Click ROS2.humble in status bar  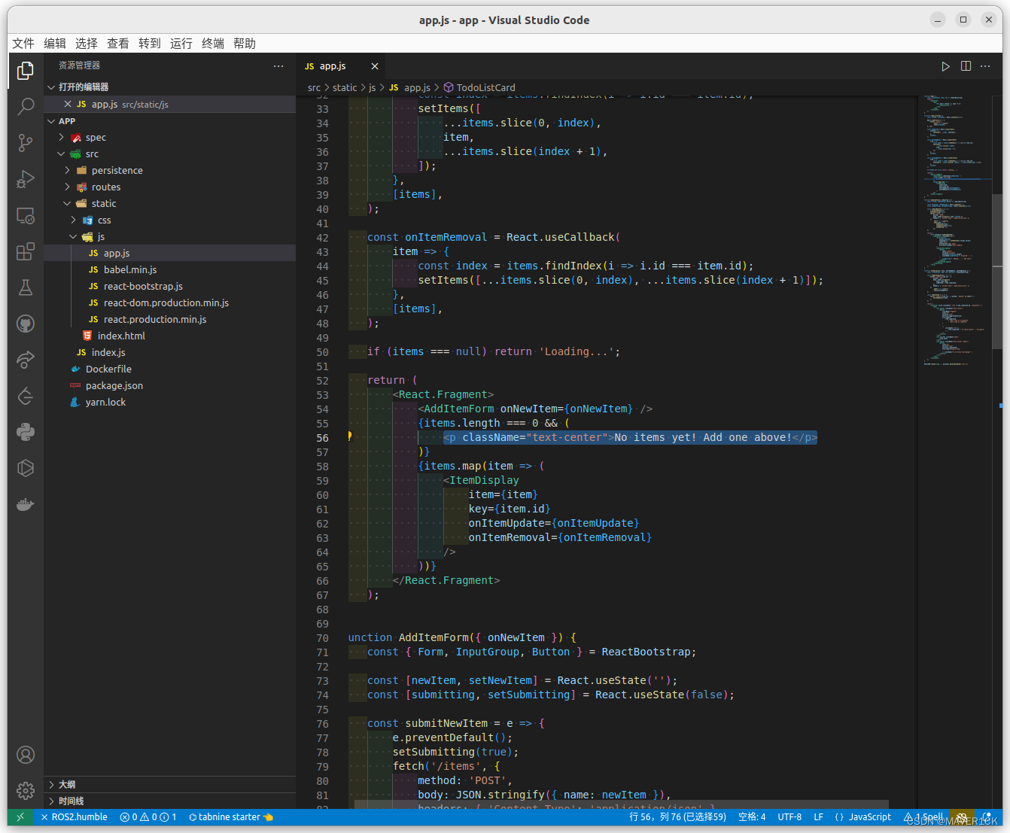tap(74, 817)
